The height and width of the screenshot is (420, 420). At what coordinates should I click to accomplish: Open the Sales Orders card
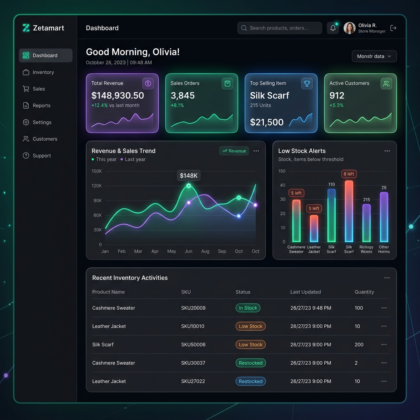[201, 103]
